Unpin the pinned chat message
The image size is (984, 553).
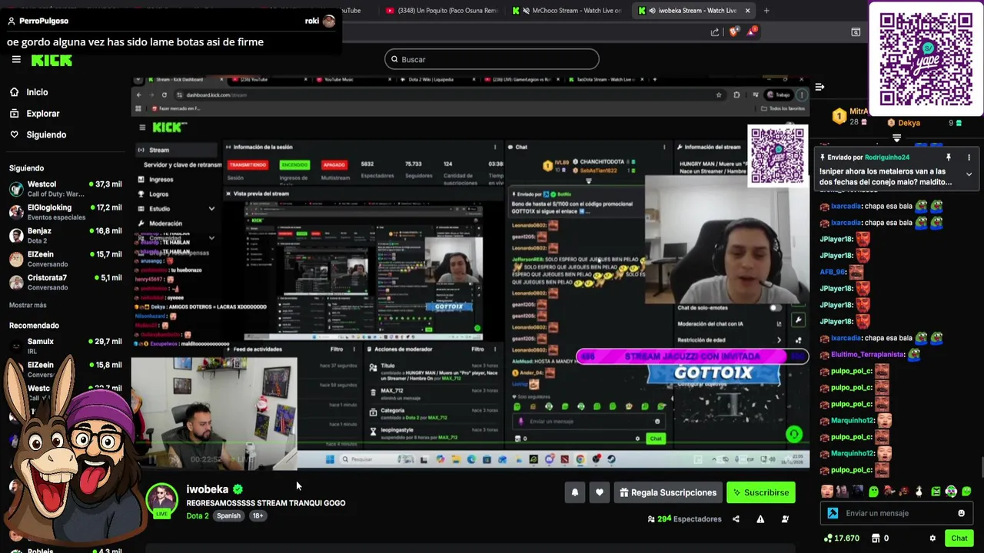(949, 157)
